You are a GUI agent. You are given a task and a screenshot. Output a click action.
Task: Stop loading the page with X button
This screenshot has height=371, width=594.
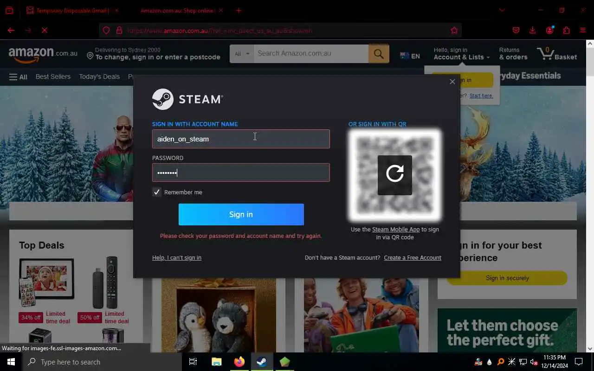45,30
